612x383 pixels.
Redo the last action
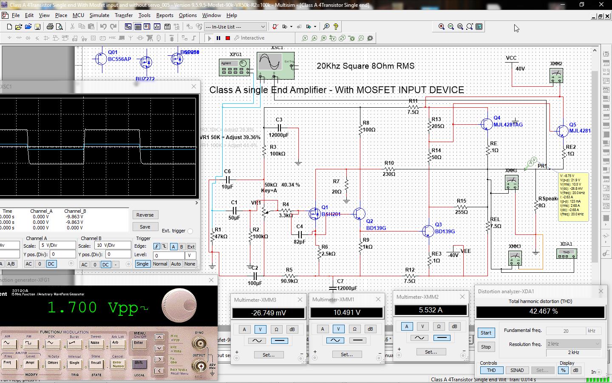(x=113, y=26)
